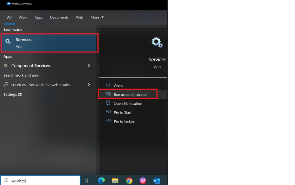Click the Task View icon
Viewport: 295px width, 185px height.
coord(87,181)
